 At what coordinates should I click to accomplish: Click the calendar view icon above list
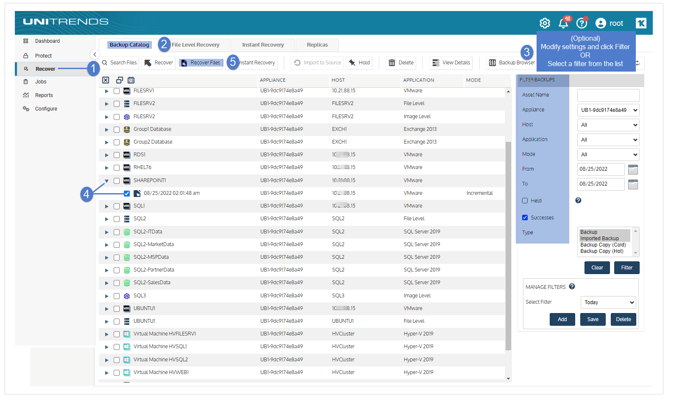tap(131, 80)
